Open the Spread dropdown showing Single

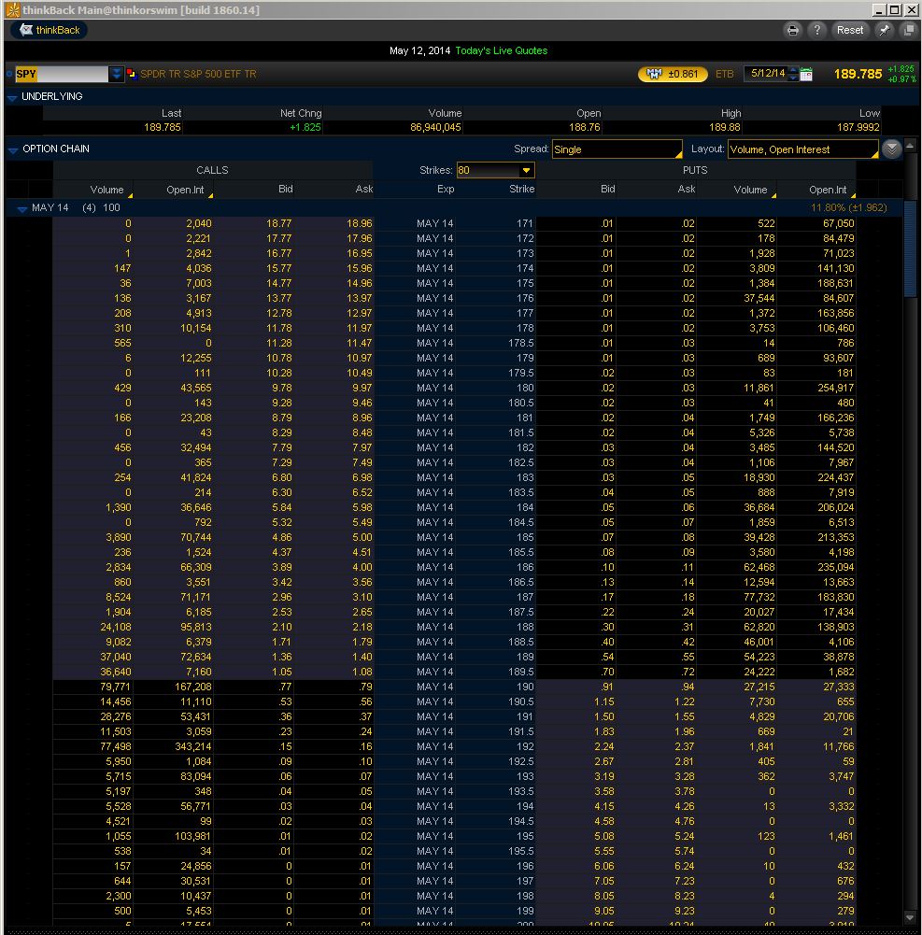coord(617,149)
